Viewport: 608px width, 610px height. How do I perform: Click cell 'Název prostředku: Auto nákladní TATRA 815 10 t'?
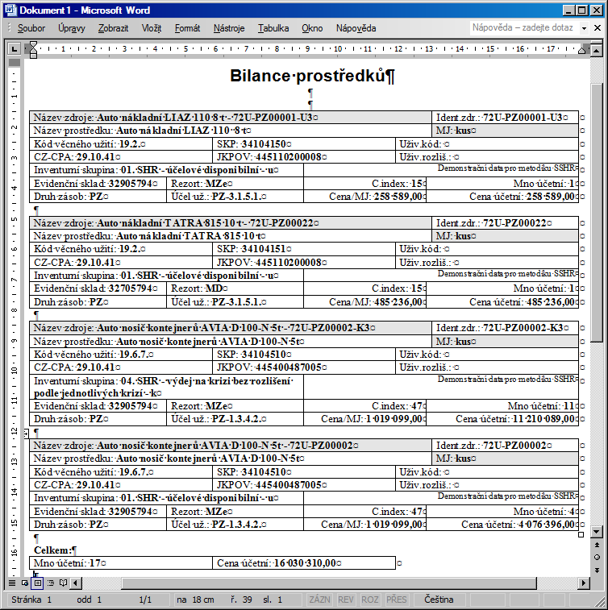(x=231, y=236)
